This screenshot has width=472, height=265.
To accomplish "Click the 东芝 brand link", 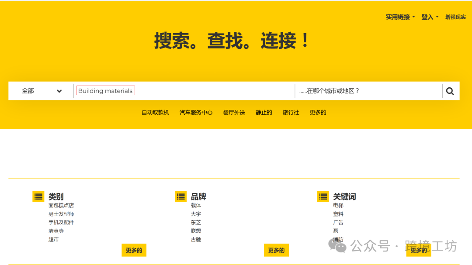I will click(x=196, y=222).
